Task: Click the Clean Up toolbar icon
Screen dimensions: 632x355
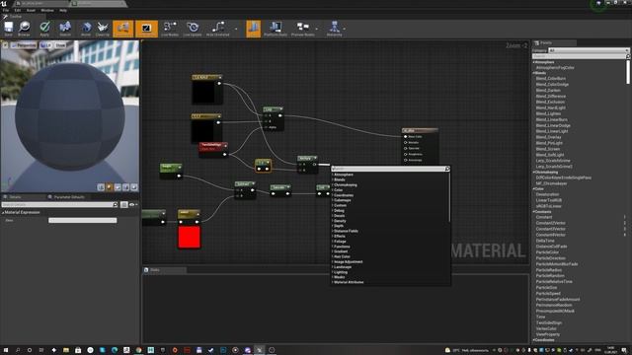Action: pos(103,29)
